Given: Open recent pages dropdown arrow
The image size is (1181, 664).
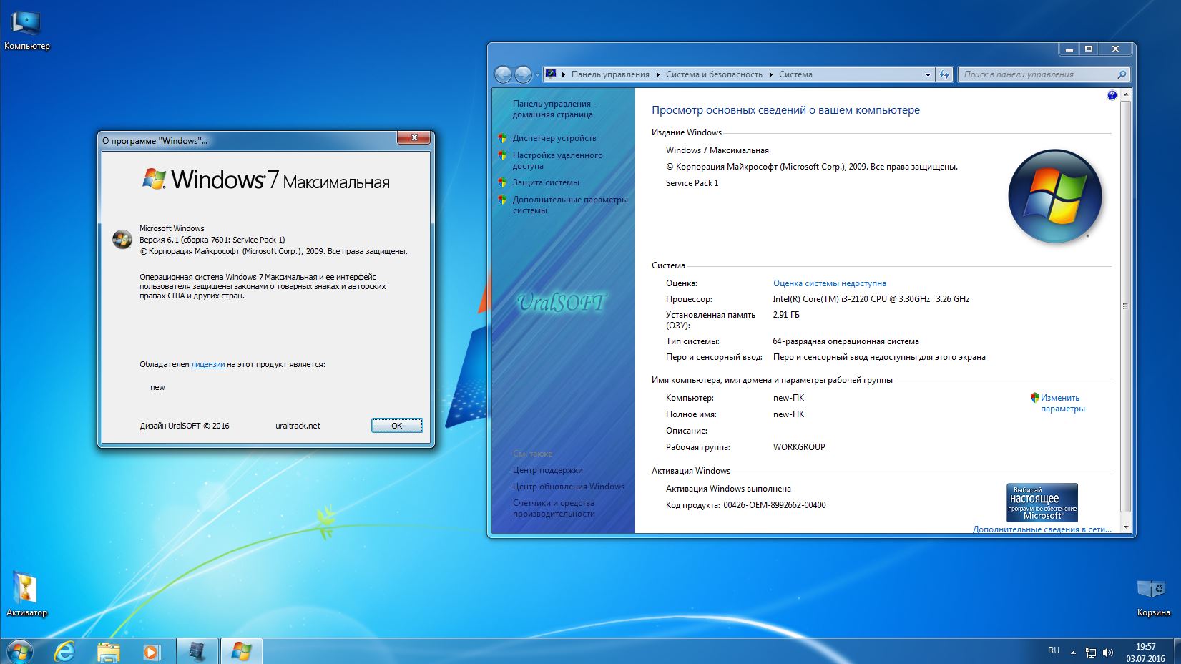Looking at the screenshot, I should click(x=537, y=75).
